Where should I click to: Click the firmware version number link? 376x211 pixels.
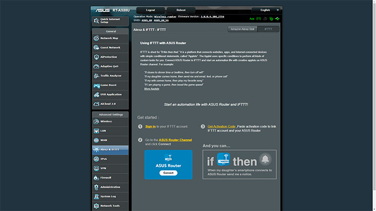coord(212,17)
